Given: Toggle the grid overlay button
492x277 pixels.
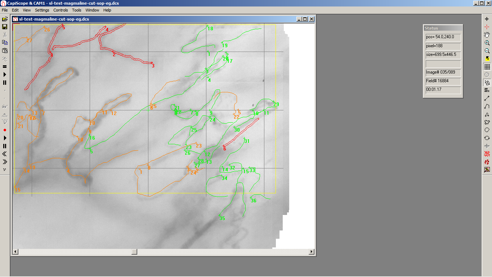Looking at the screenshot, I should pyautogui.click(x=487, y=66).
